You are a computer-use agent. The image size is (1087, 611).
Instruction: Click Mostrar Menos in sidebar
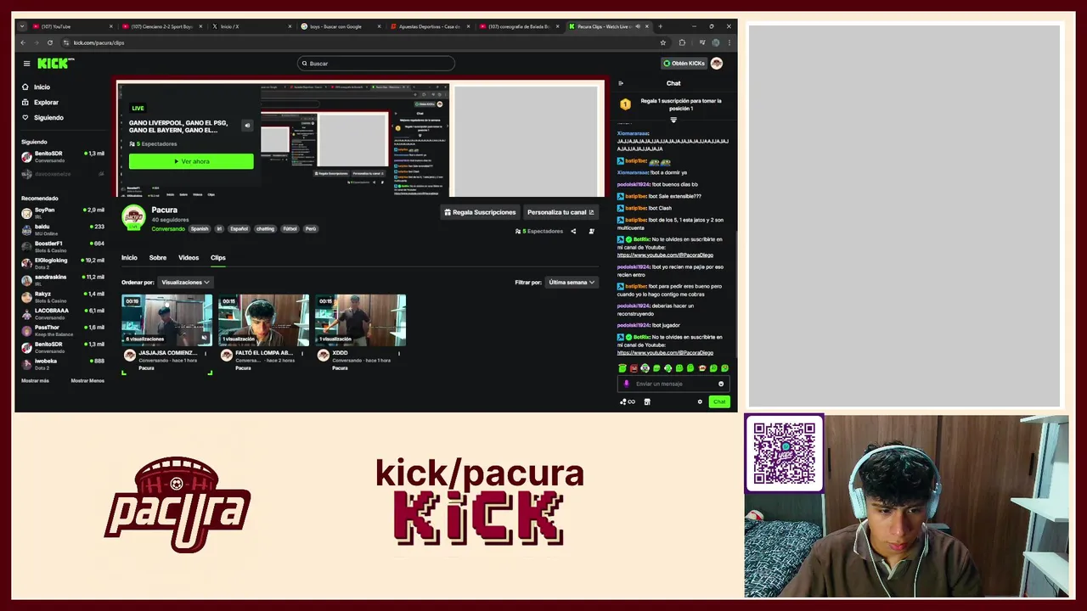(87, 380)
